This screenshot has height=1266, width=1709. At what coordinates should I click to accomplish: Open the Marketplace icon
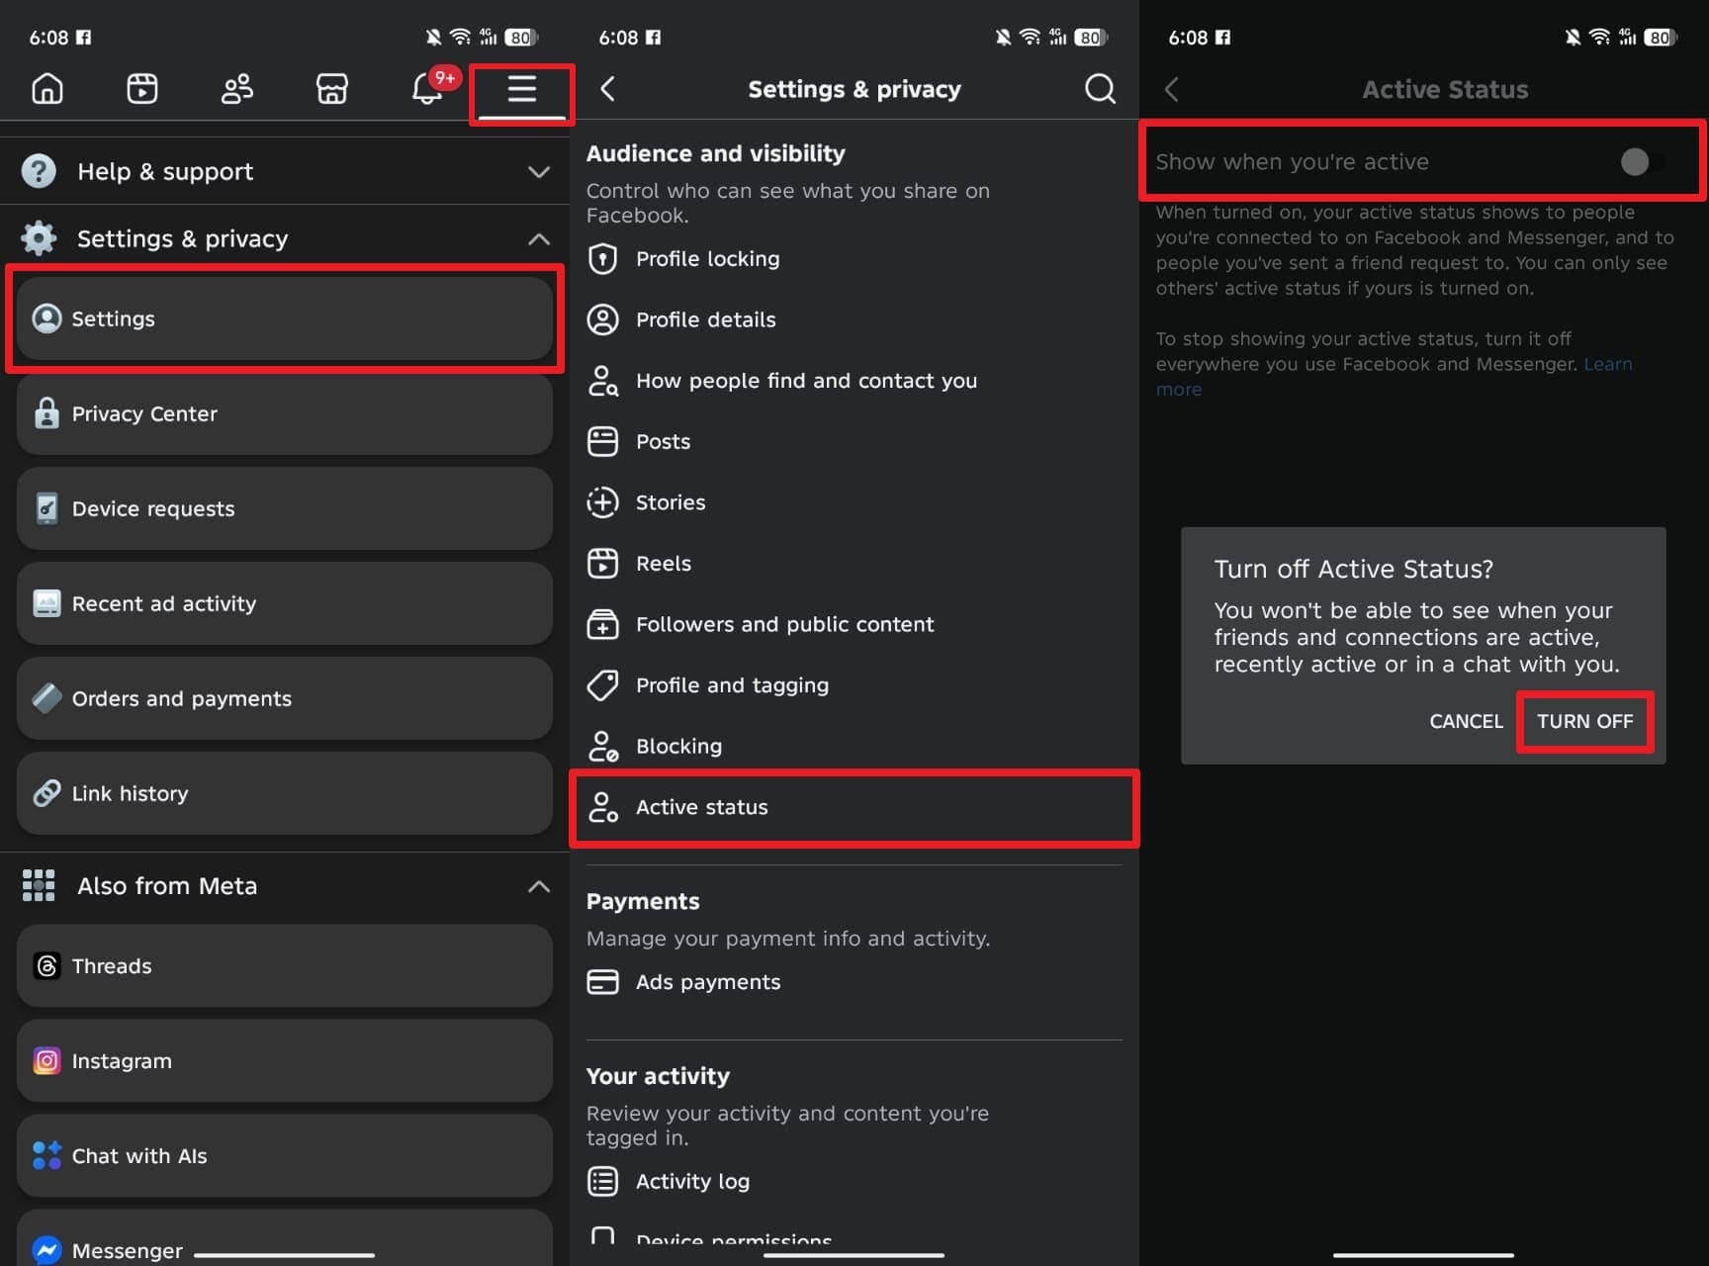(331, 88)
